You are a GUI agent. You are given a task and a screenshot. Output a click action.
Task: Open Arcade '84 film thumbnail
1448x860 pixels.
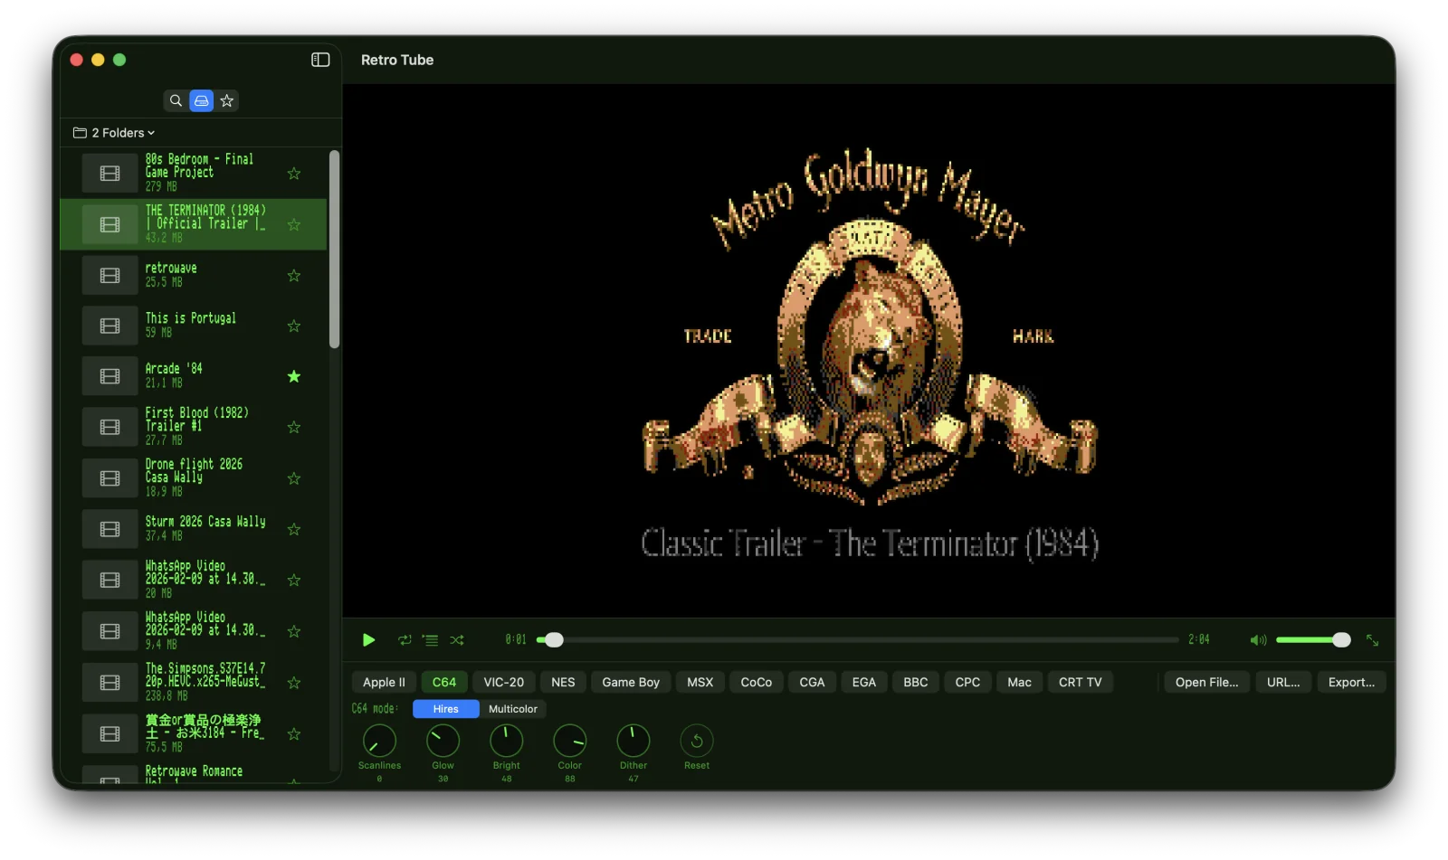pyautogui.click(x=110, y=376)
